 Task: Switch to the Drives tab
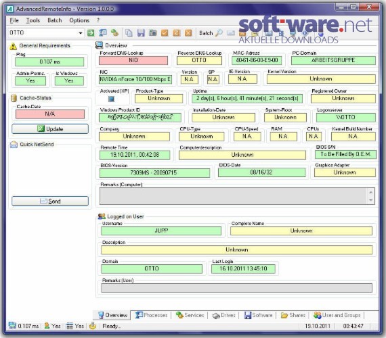coord(223,315)
